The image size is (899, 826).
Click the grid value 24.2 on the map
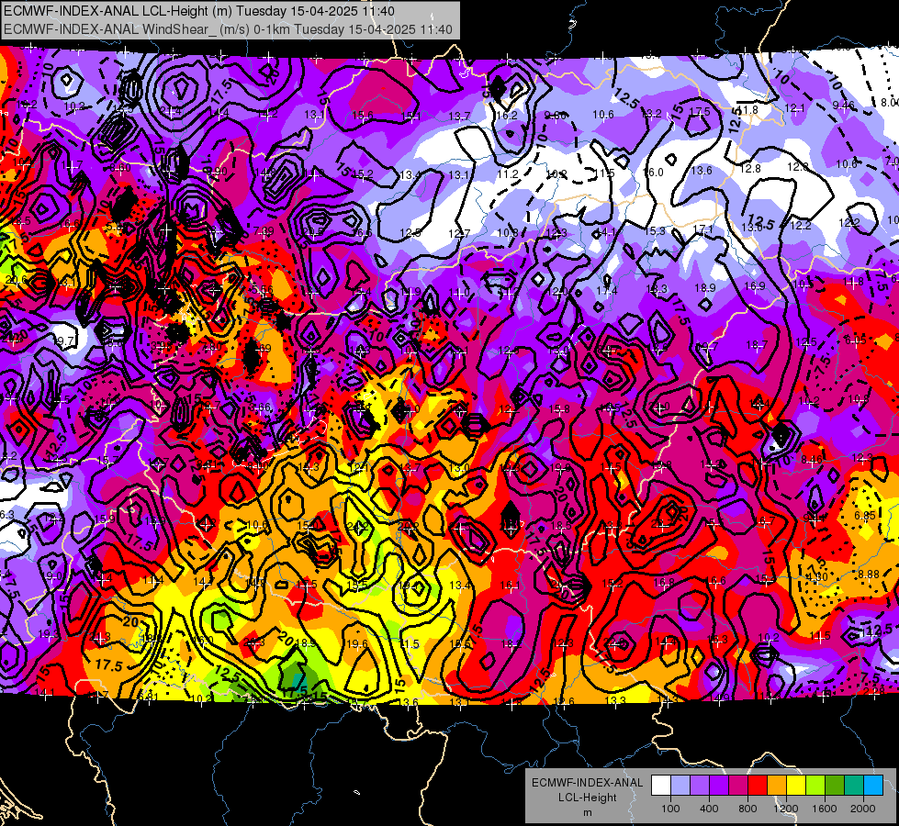click(x=358, y=526)
